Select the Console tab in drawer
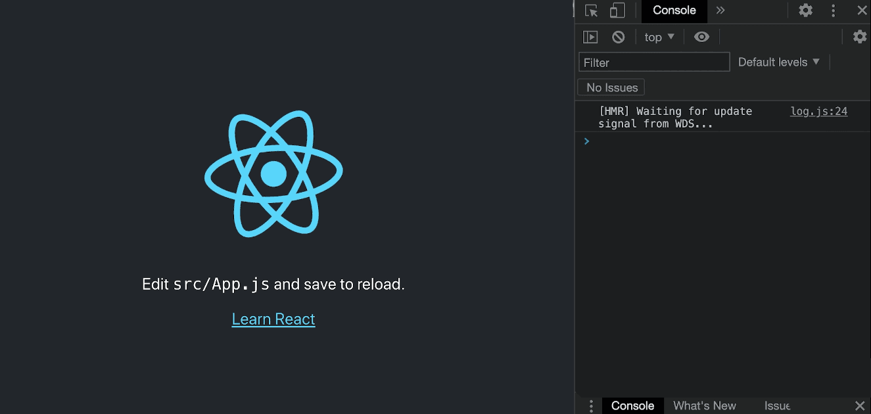Screen dimensions: 871x414 pyautogui.click(x=632, y=405)
